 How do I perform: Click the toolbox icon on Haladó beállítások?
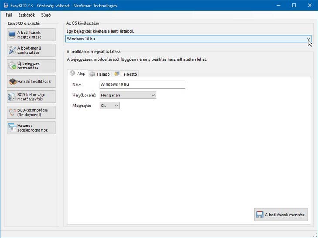pos(12,81)
